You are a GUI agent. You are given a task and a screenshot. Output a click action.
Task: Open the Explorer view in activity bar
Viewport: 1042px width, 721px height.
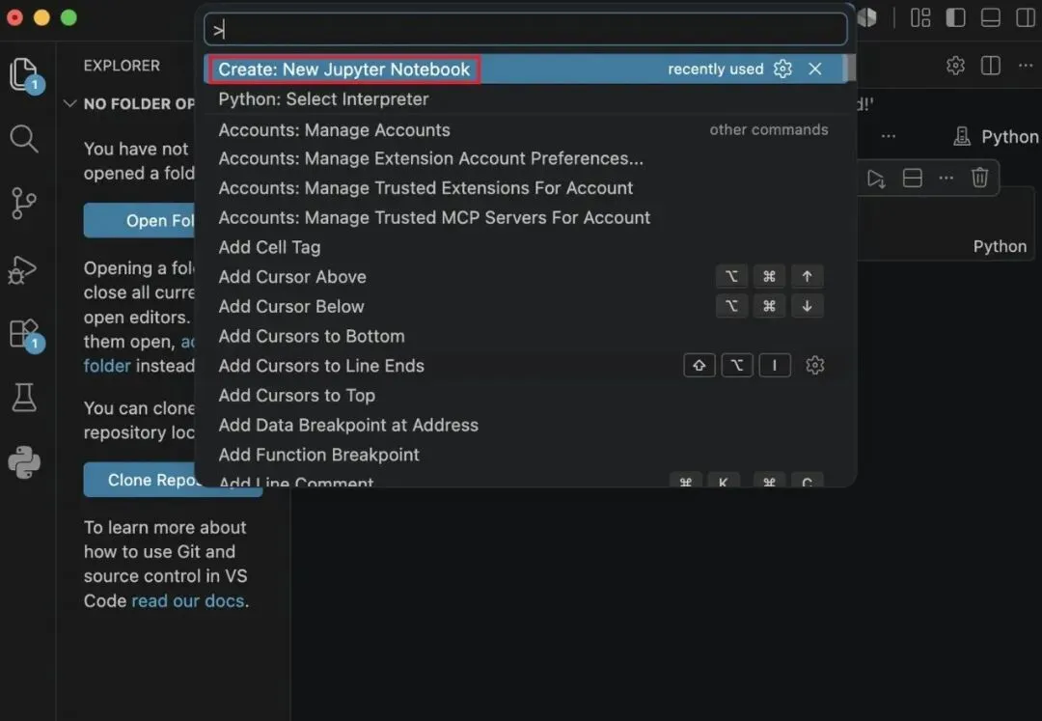tap(24, 73)
